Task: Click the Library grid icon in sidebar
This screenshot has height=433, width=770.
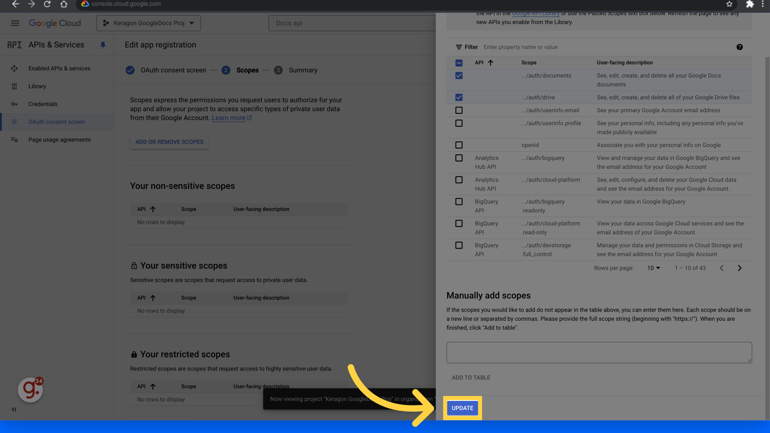Action: pos(14,86)
